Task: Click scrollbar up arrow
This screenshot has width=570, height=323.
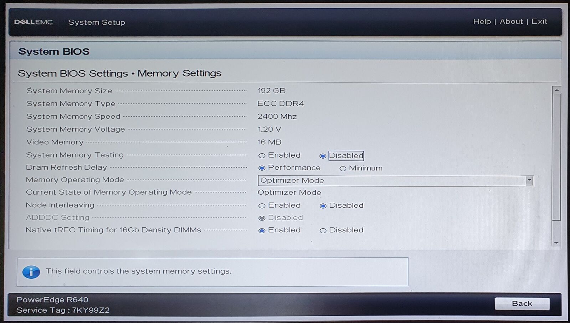Action: [556, 90]
